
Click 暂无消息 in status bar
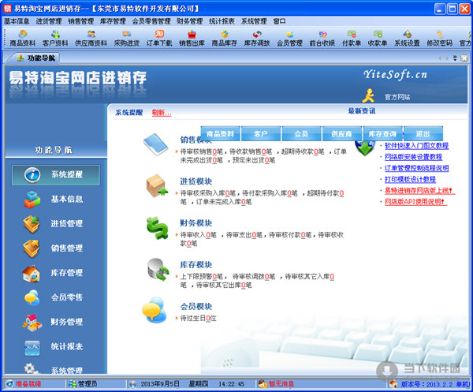coord(281,384)
